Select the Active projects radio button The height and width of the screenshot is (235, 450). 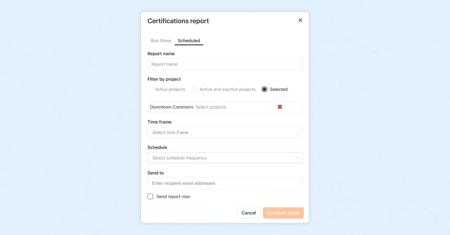(x=150, y=89)
